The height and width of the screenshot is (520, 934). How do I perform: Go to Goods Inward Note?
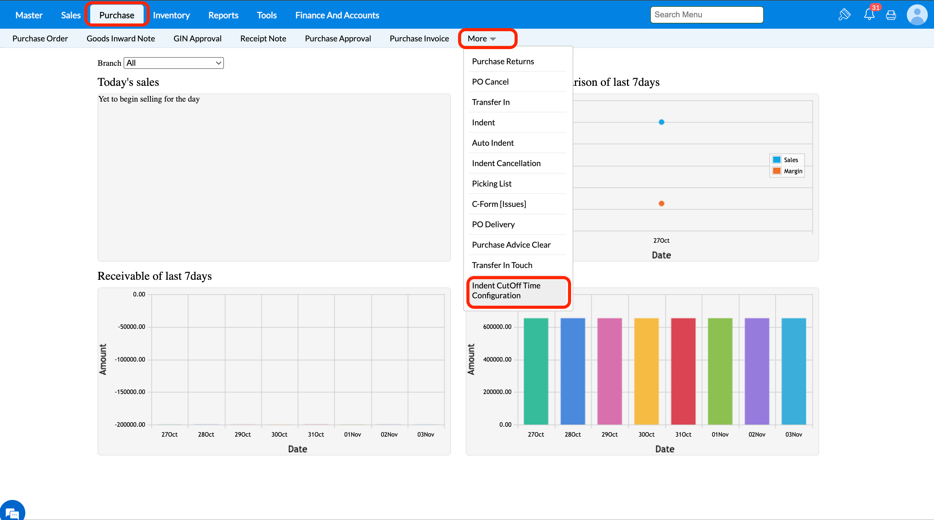tap(120, 38)
